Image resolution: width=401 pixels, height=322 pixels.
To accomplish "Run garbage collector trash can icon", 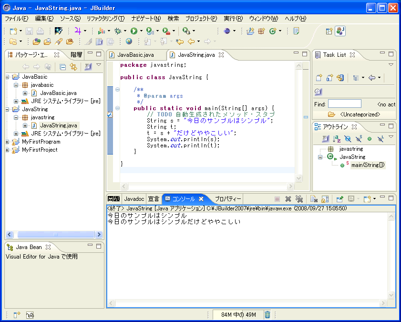I will point(267,314).
